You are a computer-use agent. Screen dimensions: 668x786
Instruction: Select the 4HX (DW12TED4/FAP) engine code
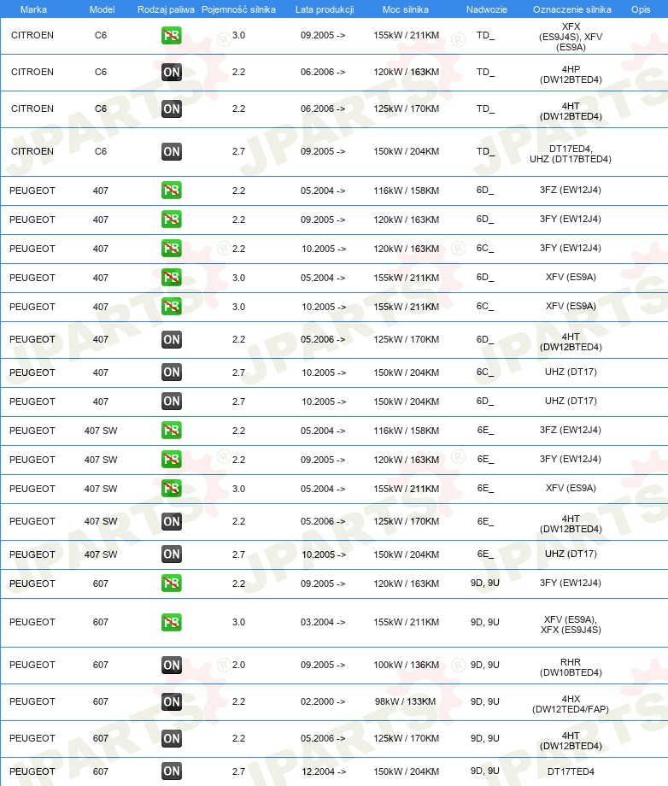[571, 704]
